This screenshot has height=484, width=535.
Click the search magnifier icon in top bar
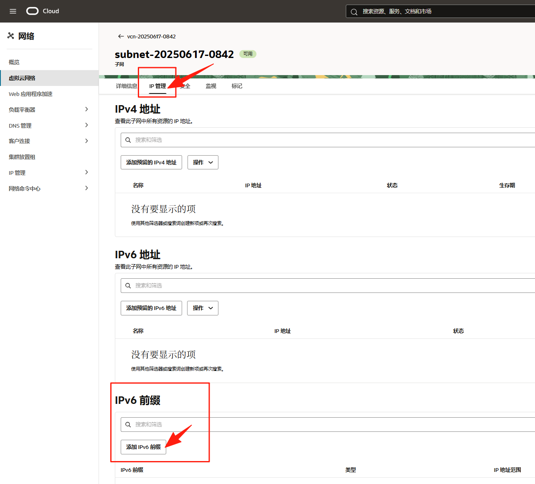354,12
